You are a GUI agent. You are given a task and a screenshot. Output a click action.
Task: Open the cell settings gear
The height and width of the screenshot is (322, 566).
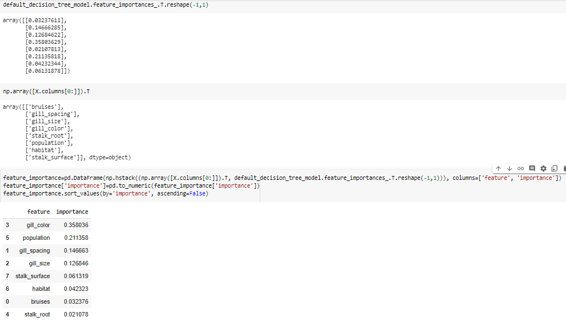[x=543, y=168]
